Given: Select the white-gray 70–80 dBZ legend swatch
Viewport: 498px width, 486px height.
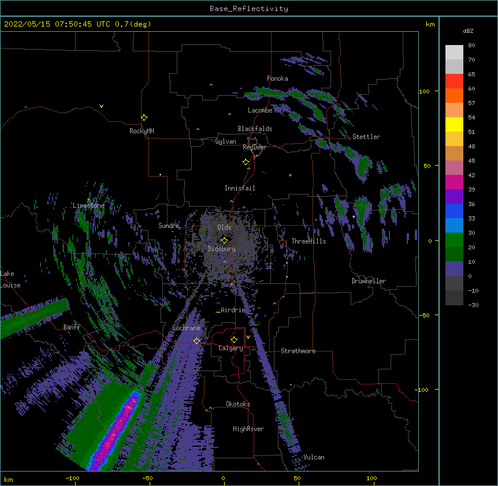Looking at the screenshot, I should (454, 52).
